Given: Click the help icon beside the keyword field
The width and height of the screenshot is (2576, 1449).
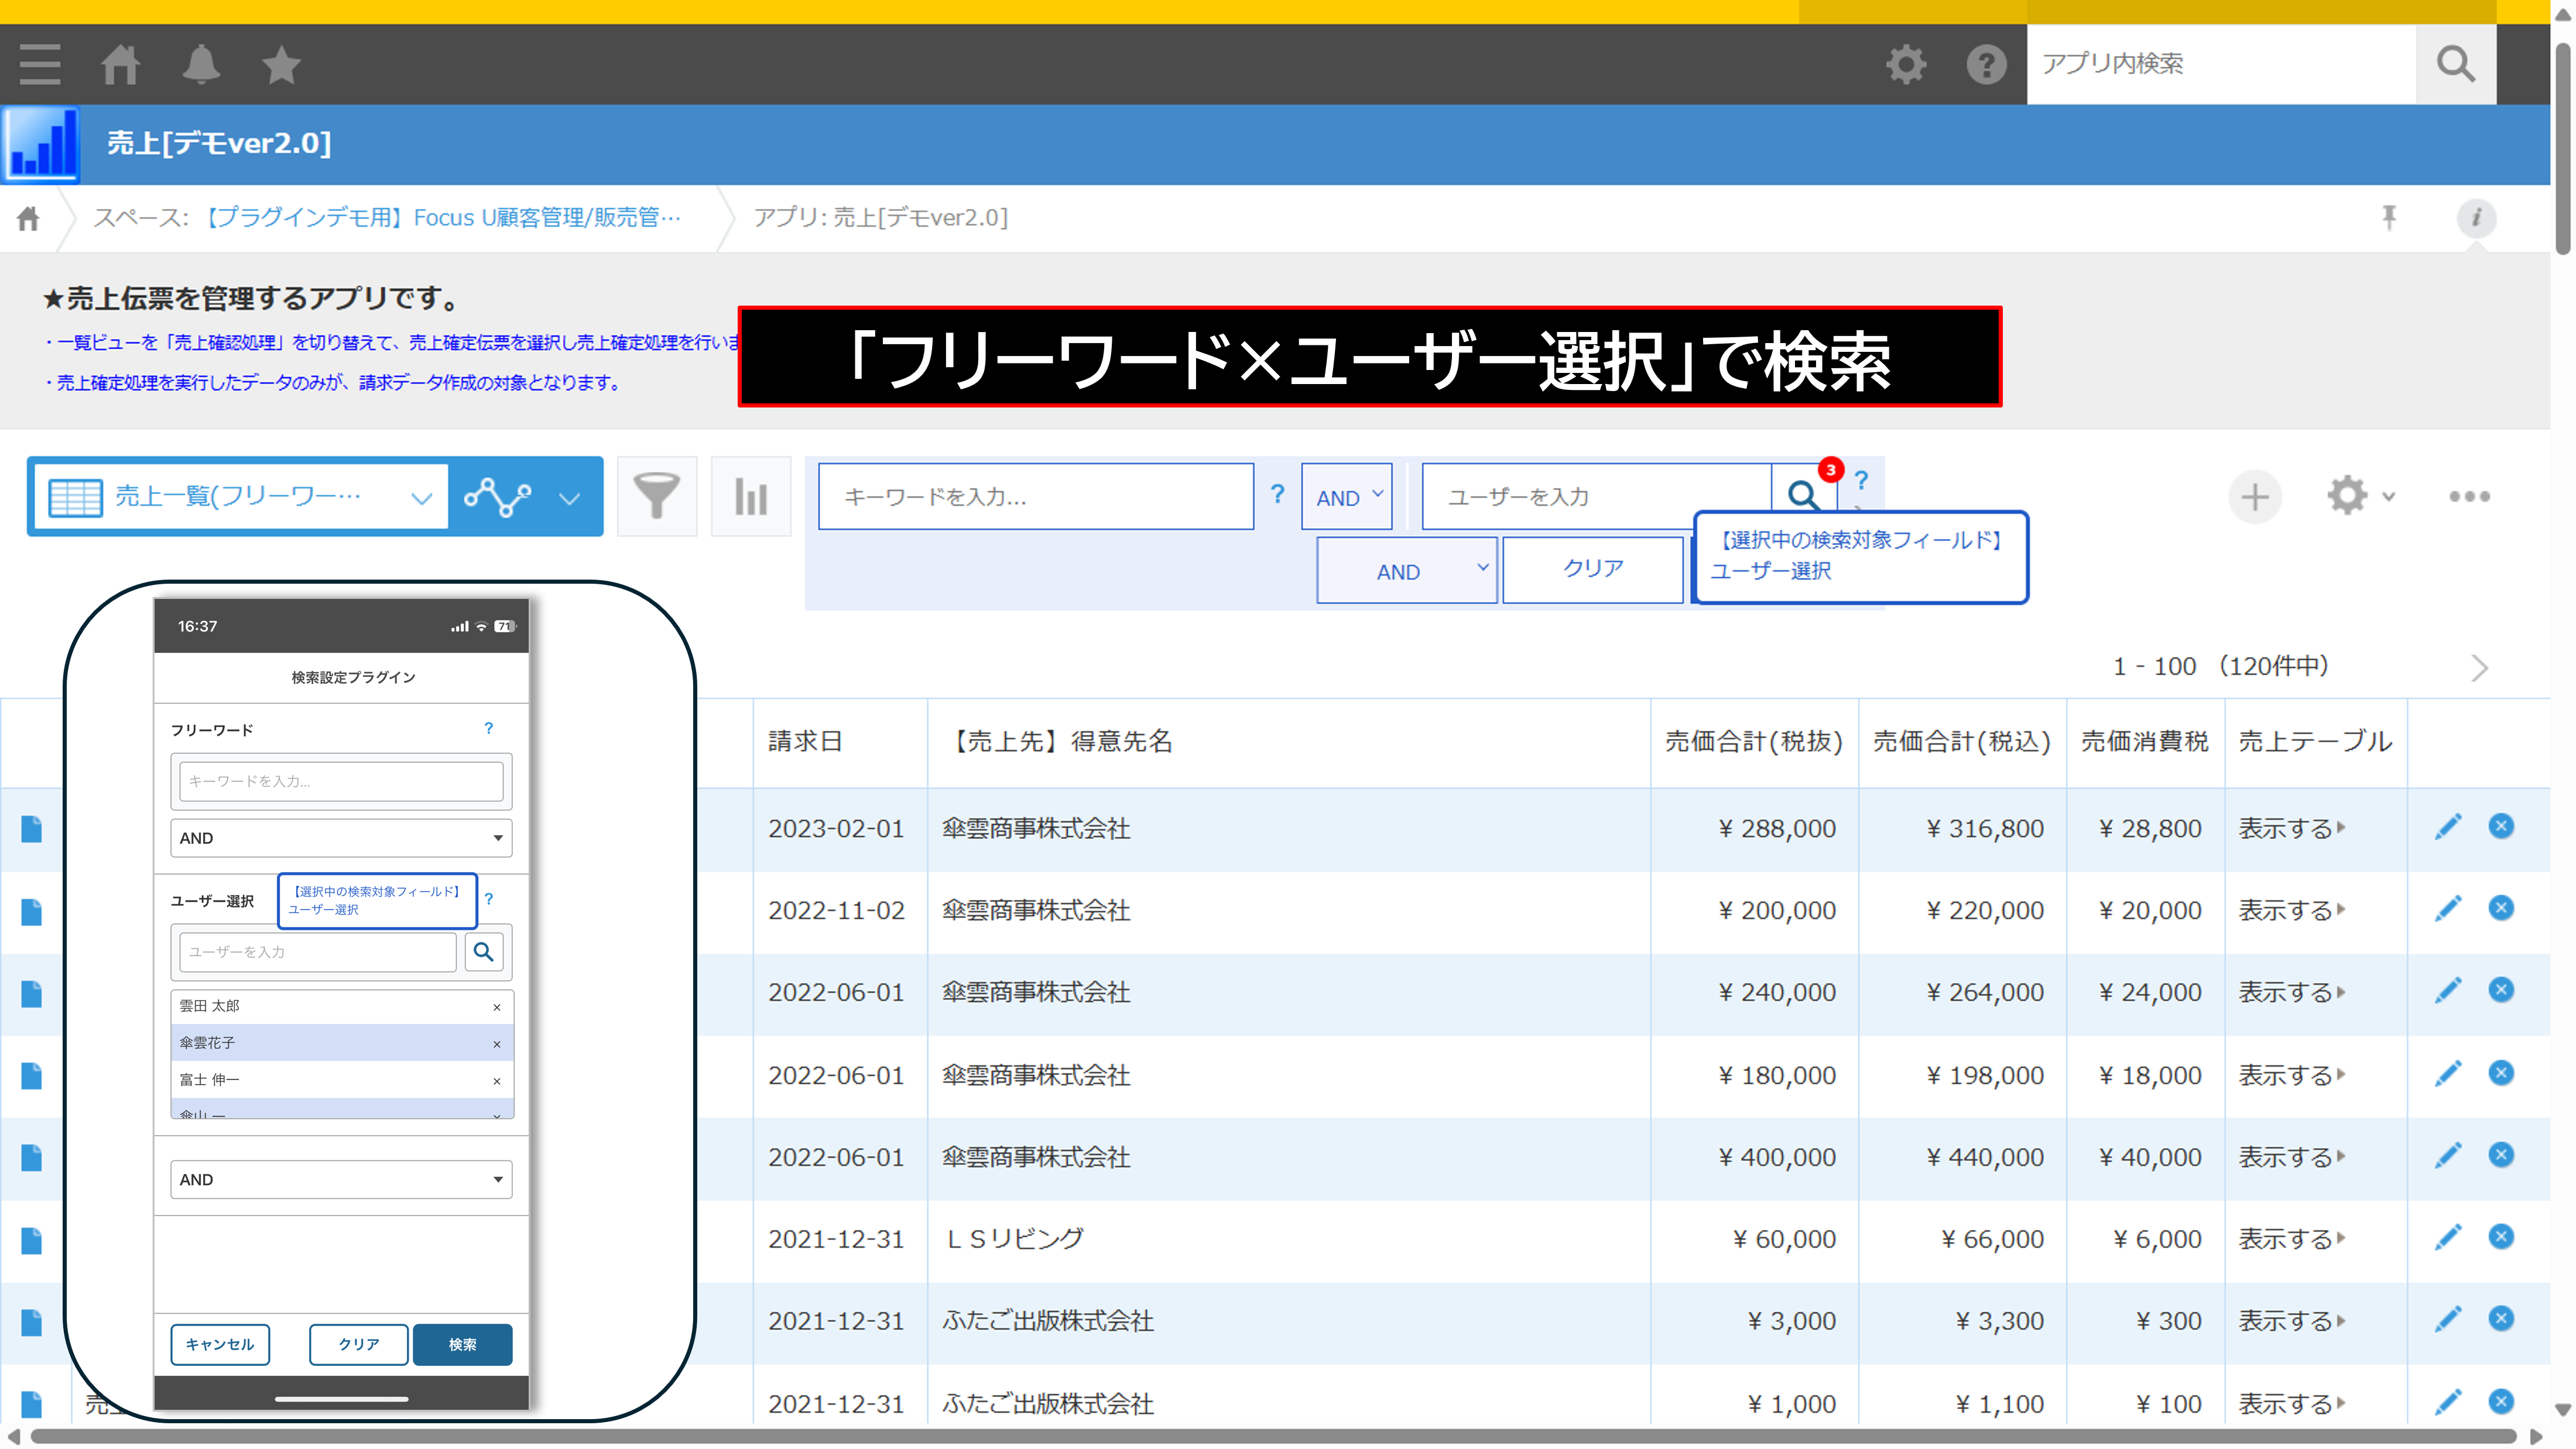Looking at the screenshot, I should coord(1277,493).
